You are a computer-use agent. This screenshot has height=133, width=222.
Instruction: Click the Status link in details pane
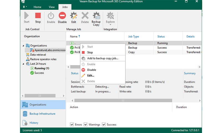click(x=74, y=73)
